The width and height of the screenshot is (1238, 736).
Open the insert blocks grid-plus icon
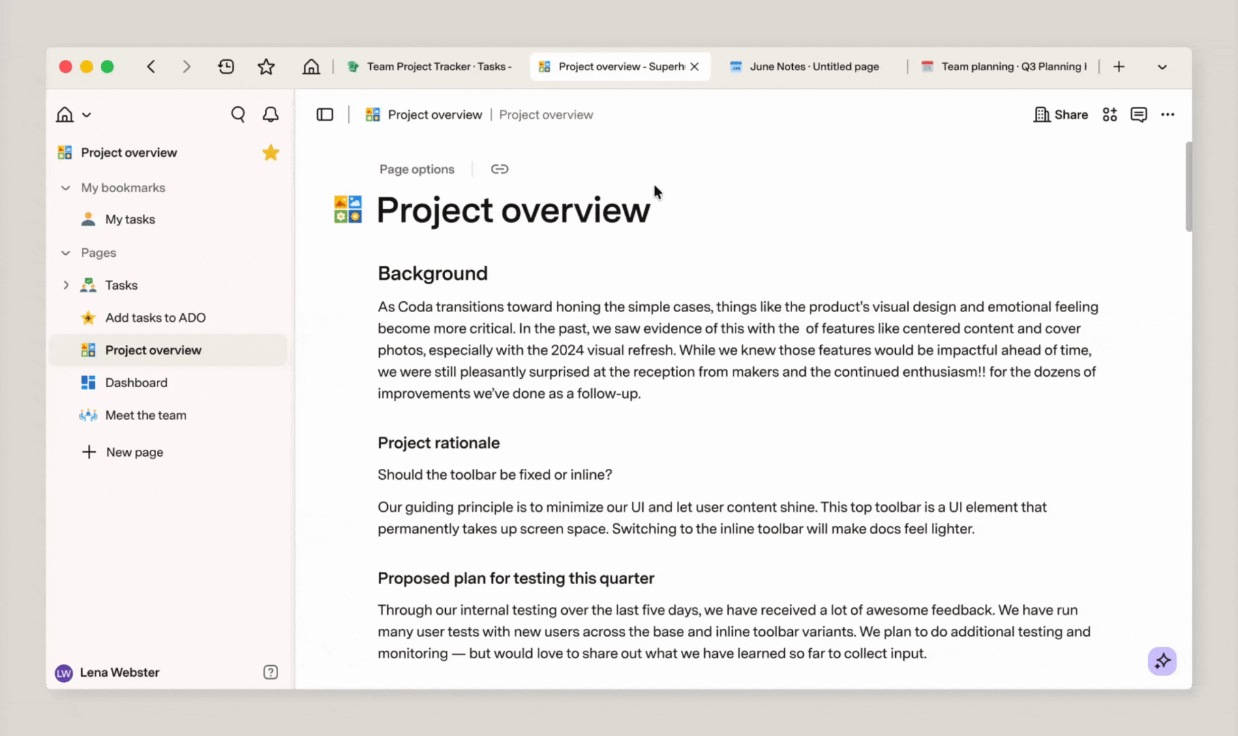1110,114
